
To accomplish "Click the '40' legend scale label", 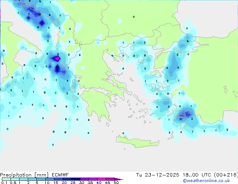I will pyautogui.click(x=99, y=182).
